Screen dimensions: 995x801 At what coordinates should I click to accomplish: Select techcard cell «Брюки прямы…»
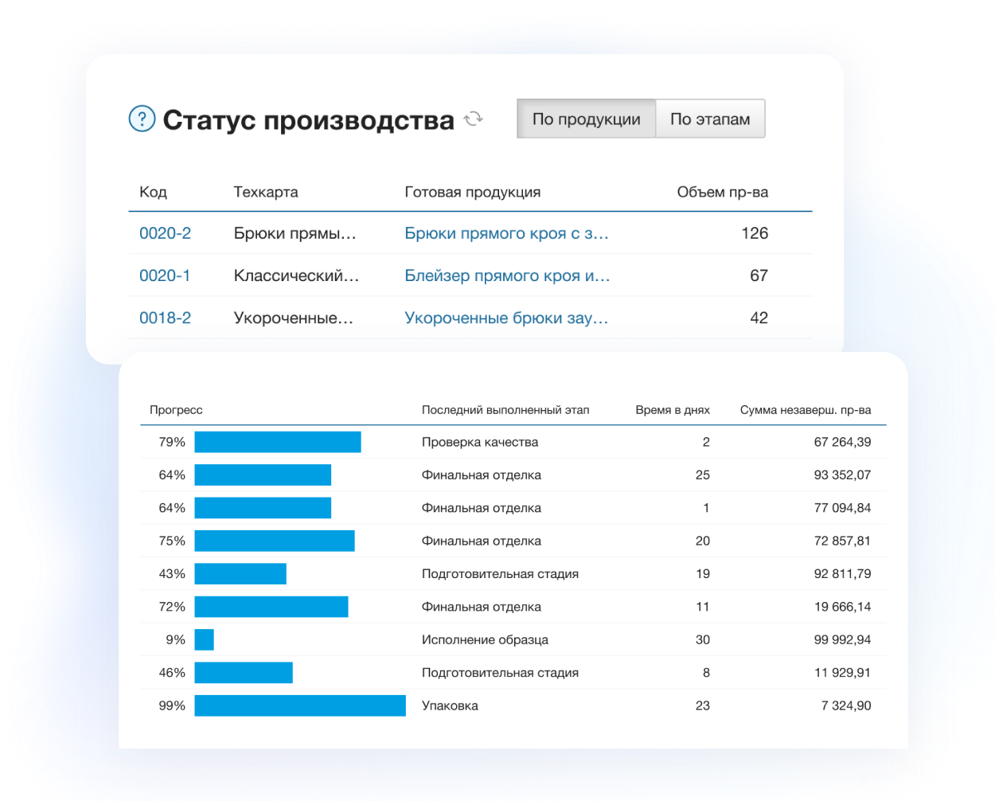[295, 233]
